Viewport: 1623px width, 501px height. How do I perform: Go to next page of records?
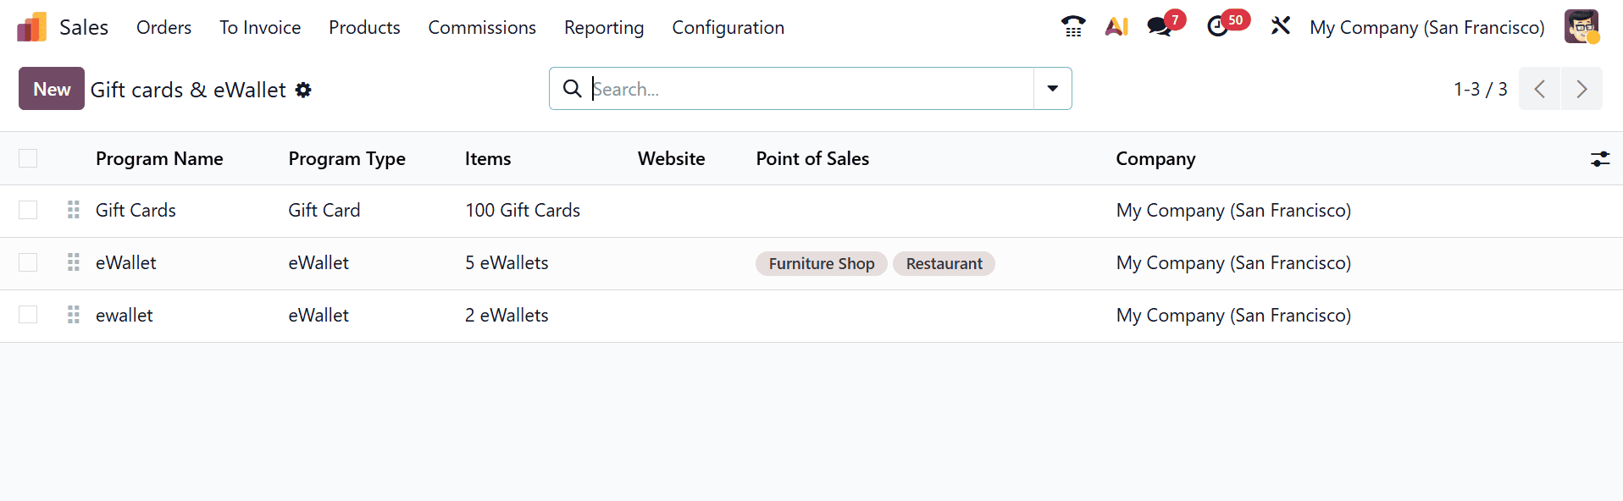tap(1581, 89)
